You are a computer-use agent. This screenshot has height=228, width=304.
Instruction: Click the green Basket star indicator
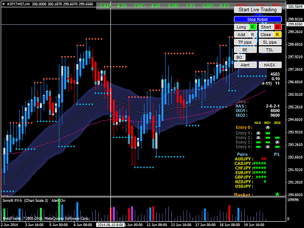pyautogui.click(x=277, y=194)
